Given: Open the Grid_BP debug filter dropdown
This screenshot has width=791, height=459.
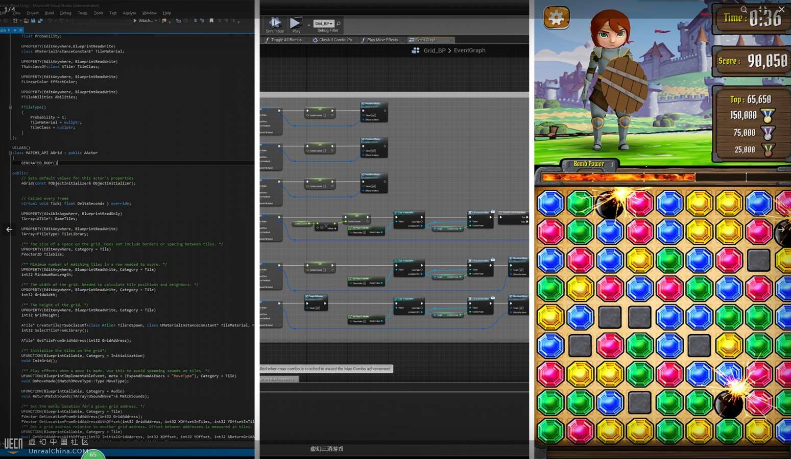Looking at the screenshot, I should click(x=324, y=23).
